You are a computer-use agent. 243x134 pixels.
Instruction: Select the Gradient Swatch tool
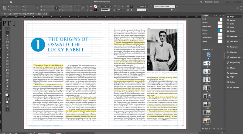pyautogui.click(x=7, y=73)
